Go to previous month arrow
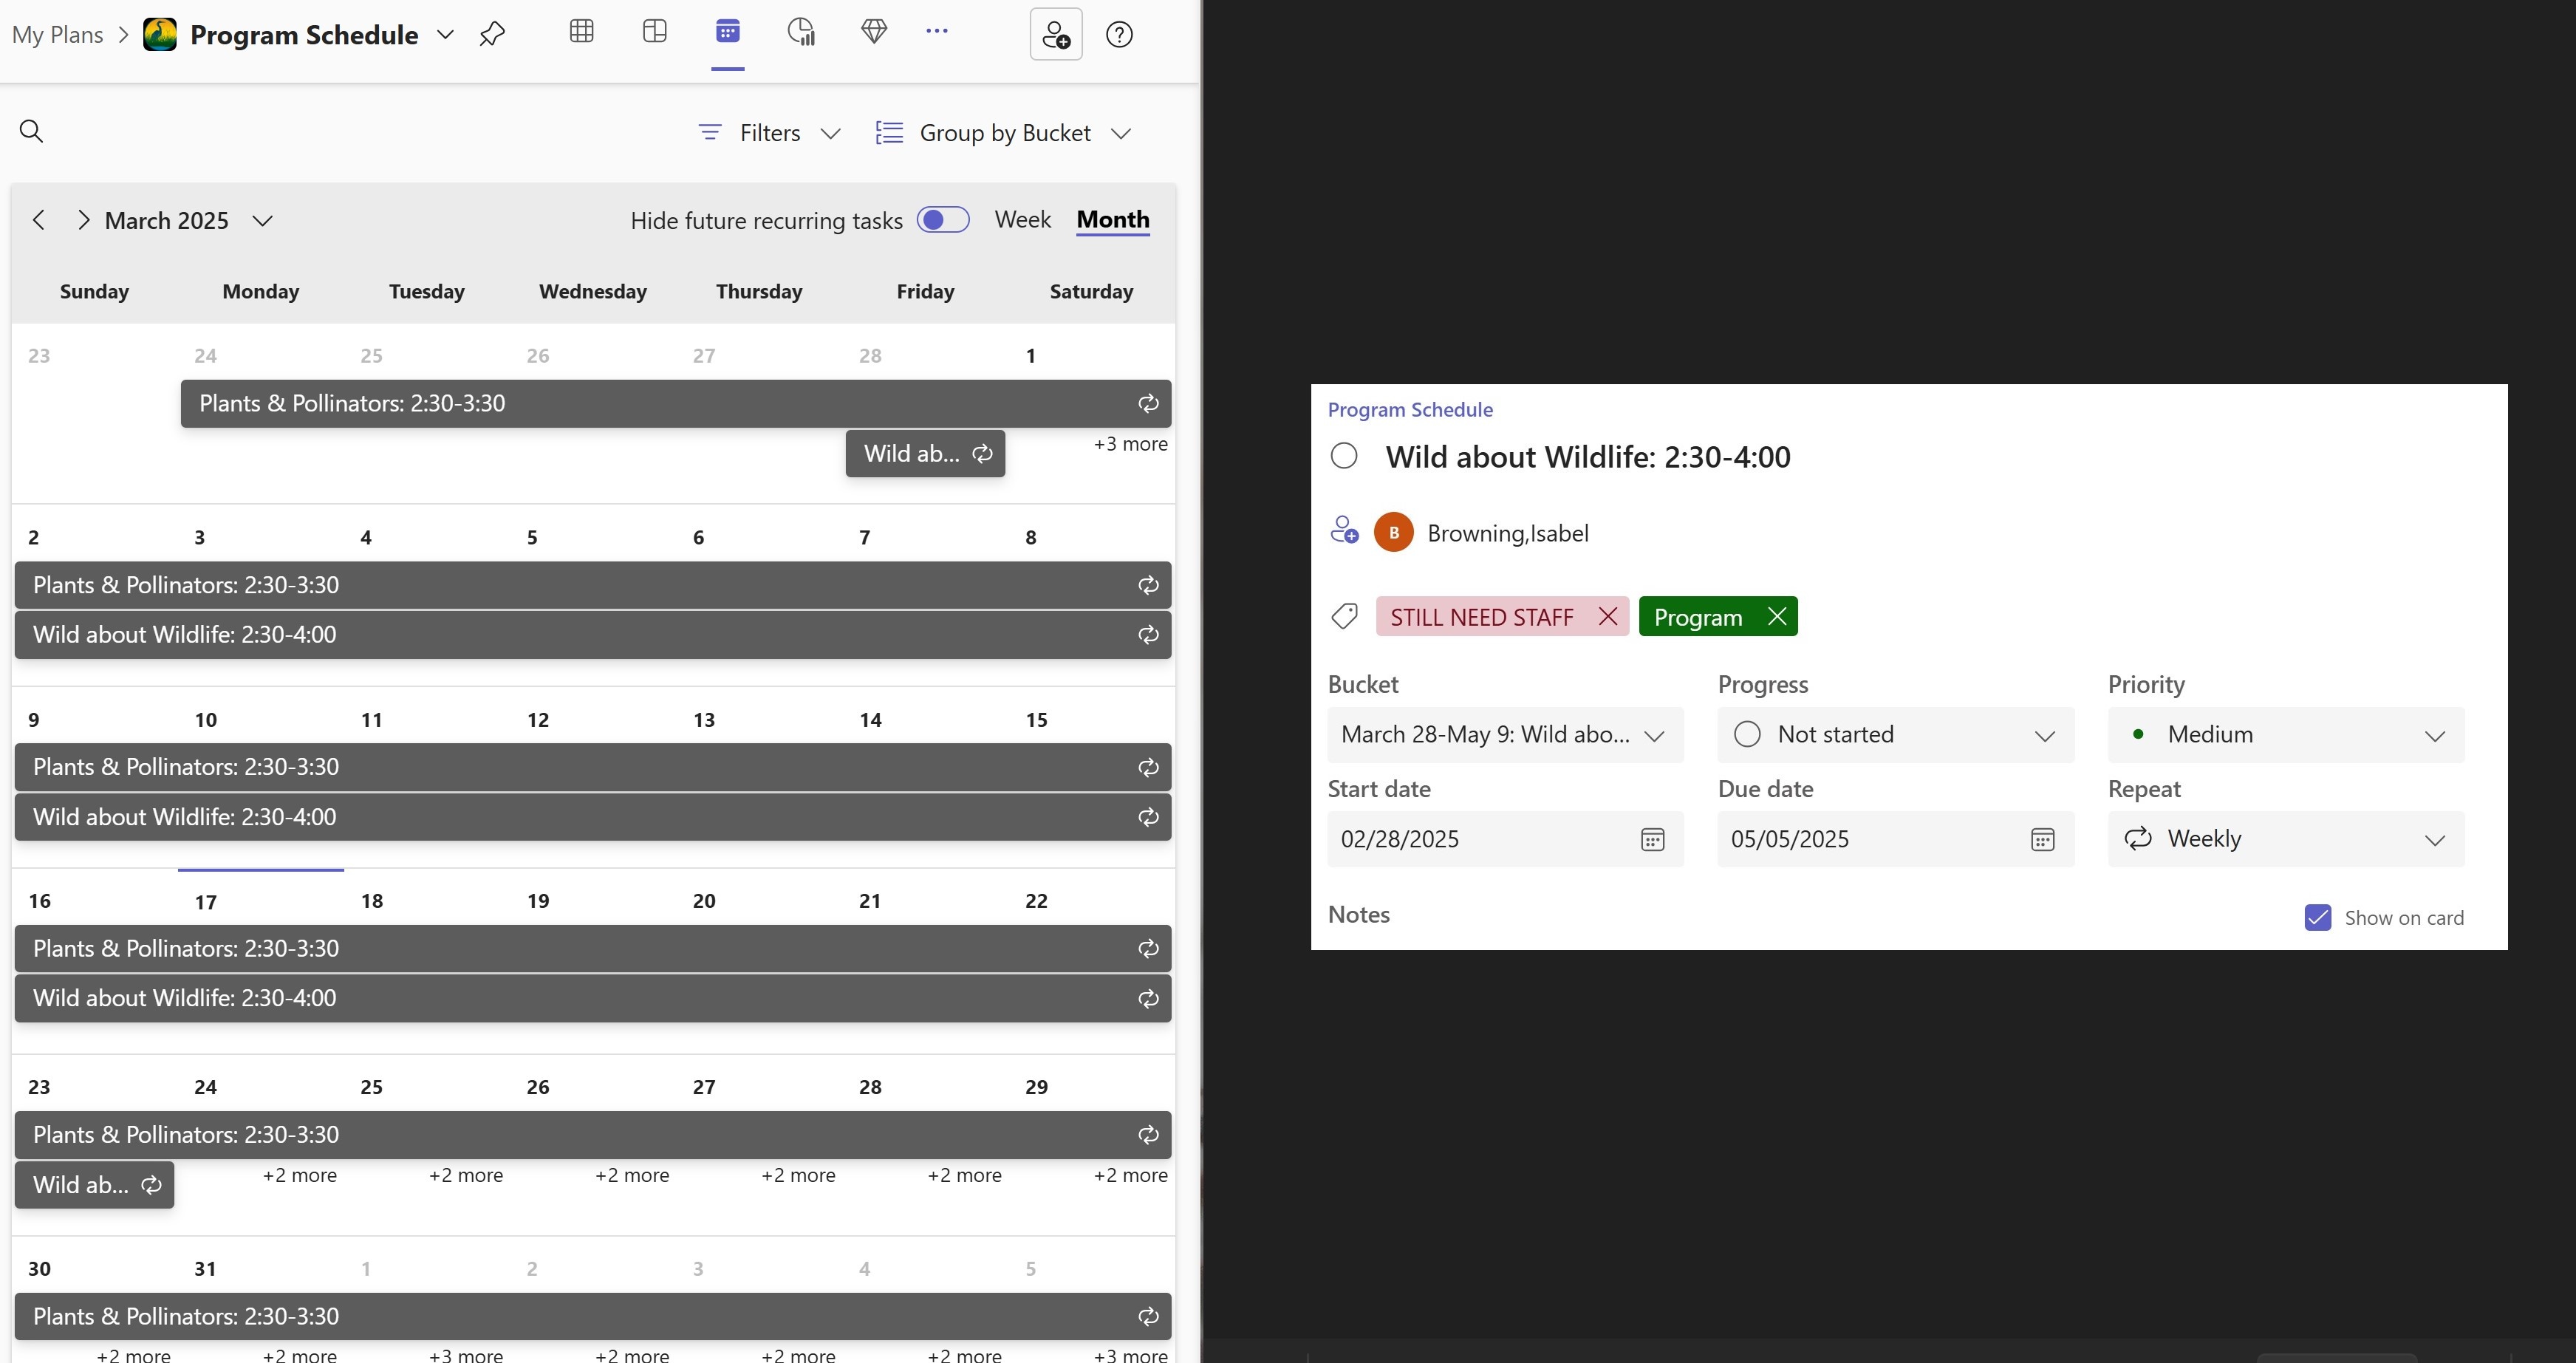The width and height of the screenshot is (2576, 1363). (39, 220)
